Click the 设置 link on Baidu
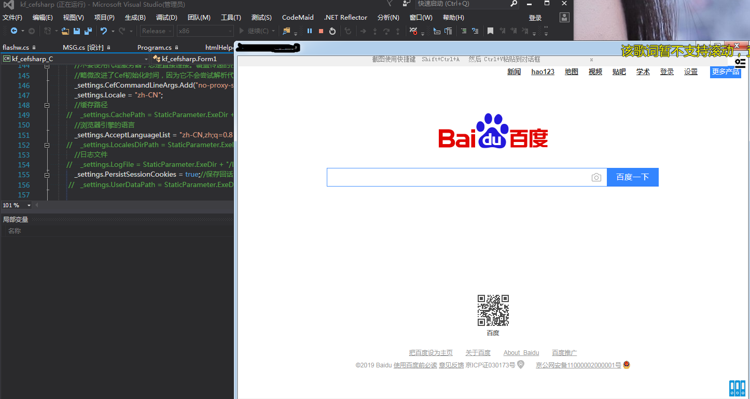Screen dimensions: 750x399 click(691, 72)
